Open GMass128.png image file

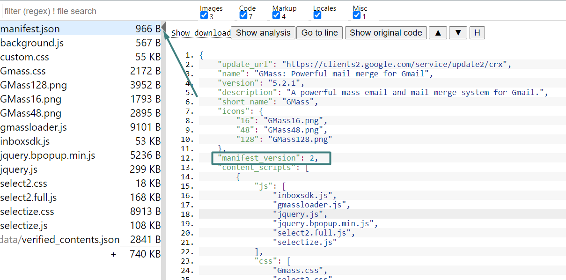pos(34,85)
